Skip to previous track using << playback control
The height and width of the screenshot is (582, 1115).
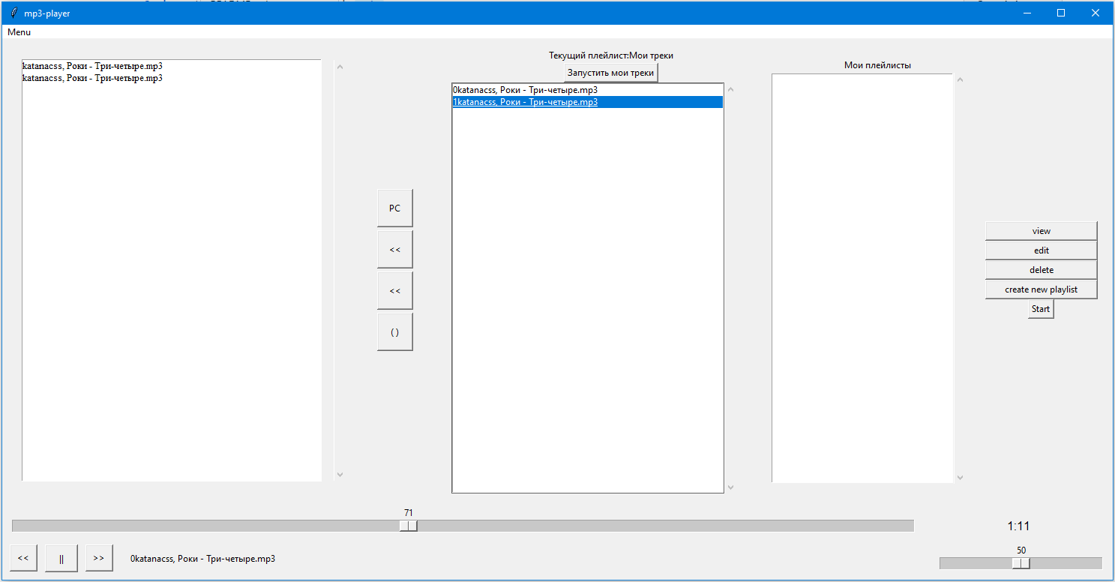pos(22,558)
